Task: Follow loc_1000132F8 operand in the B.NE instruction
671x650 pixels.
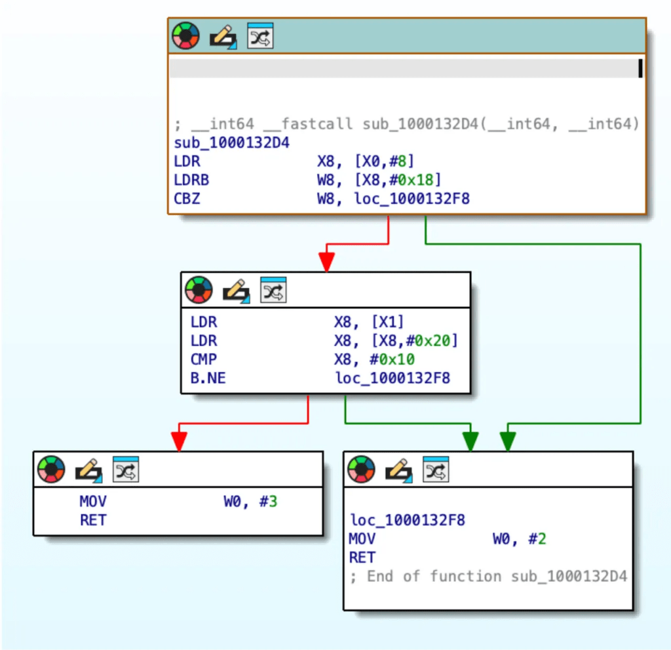Action: pos(393,378)
